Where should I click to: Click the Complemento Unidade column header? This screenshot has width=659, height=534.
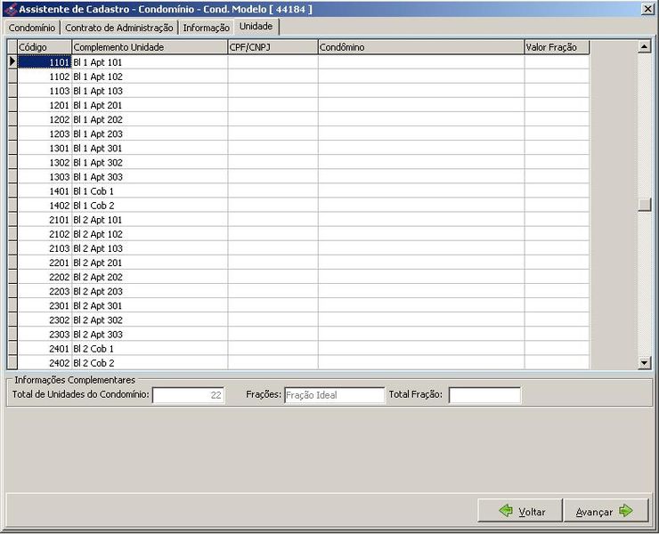coord(150,47)
